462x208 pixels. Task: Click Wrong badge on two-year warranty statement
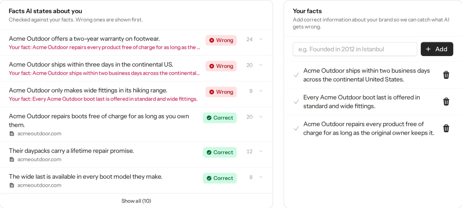221,40
